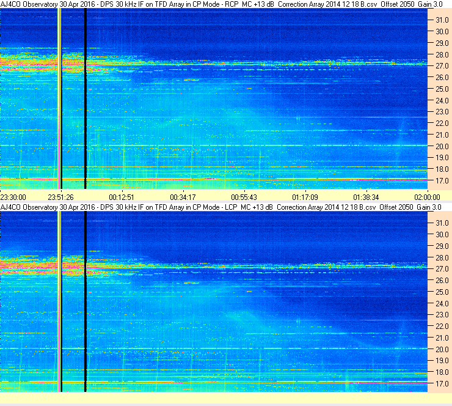Pick the 24.0 frequency label on LCP chart
Viewport: 452px width, 406px height.
442,303
